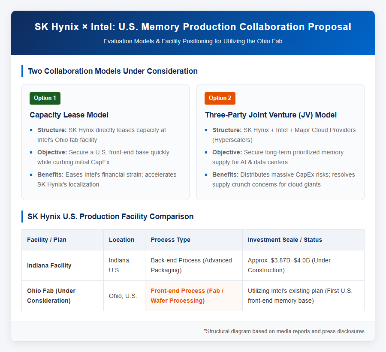Select the Capacity Lease Model heading
This screenshot has width=386, height=352.
click(69, 115)
